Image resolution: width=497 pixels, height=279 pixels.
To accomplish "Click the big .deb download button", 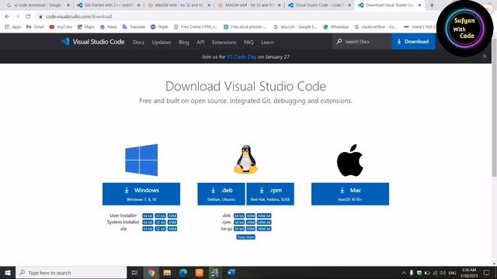I will tap(221, 194).
